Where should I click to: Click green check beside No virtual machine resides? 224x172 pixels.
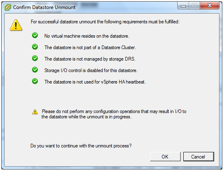click(35, 35)
